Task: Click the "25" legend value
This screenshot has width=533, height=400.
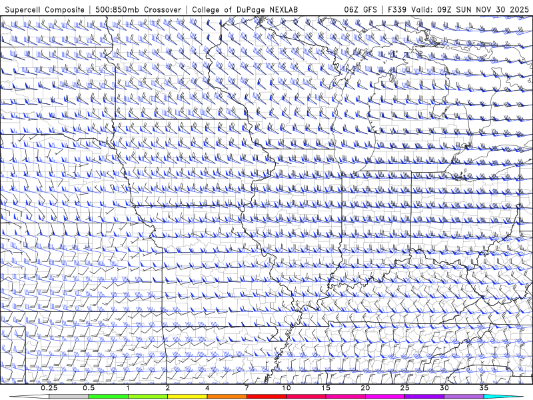Action: pyautogui.click(x=405, y=388)
